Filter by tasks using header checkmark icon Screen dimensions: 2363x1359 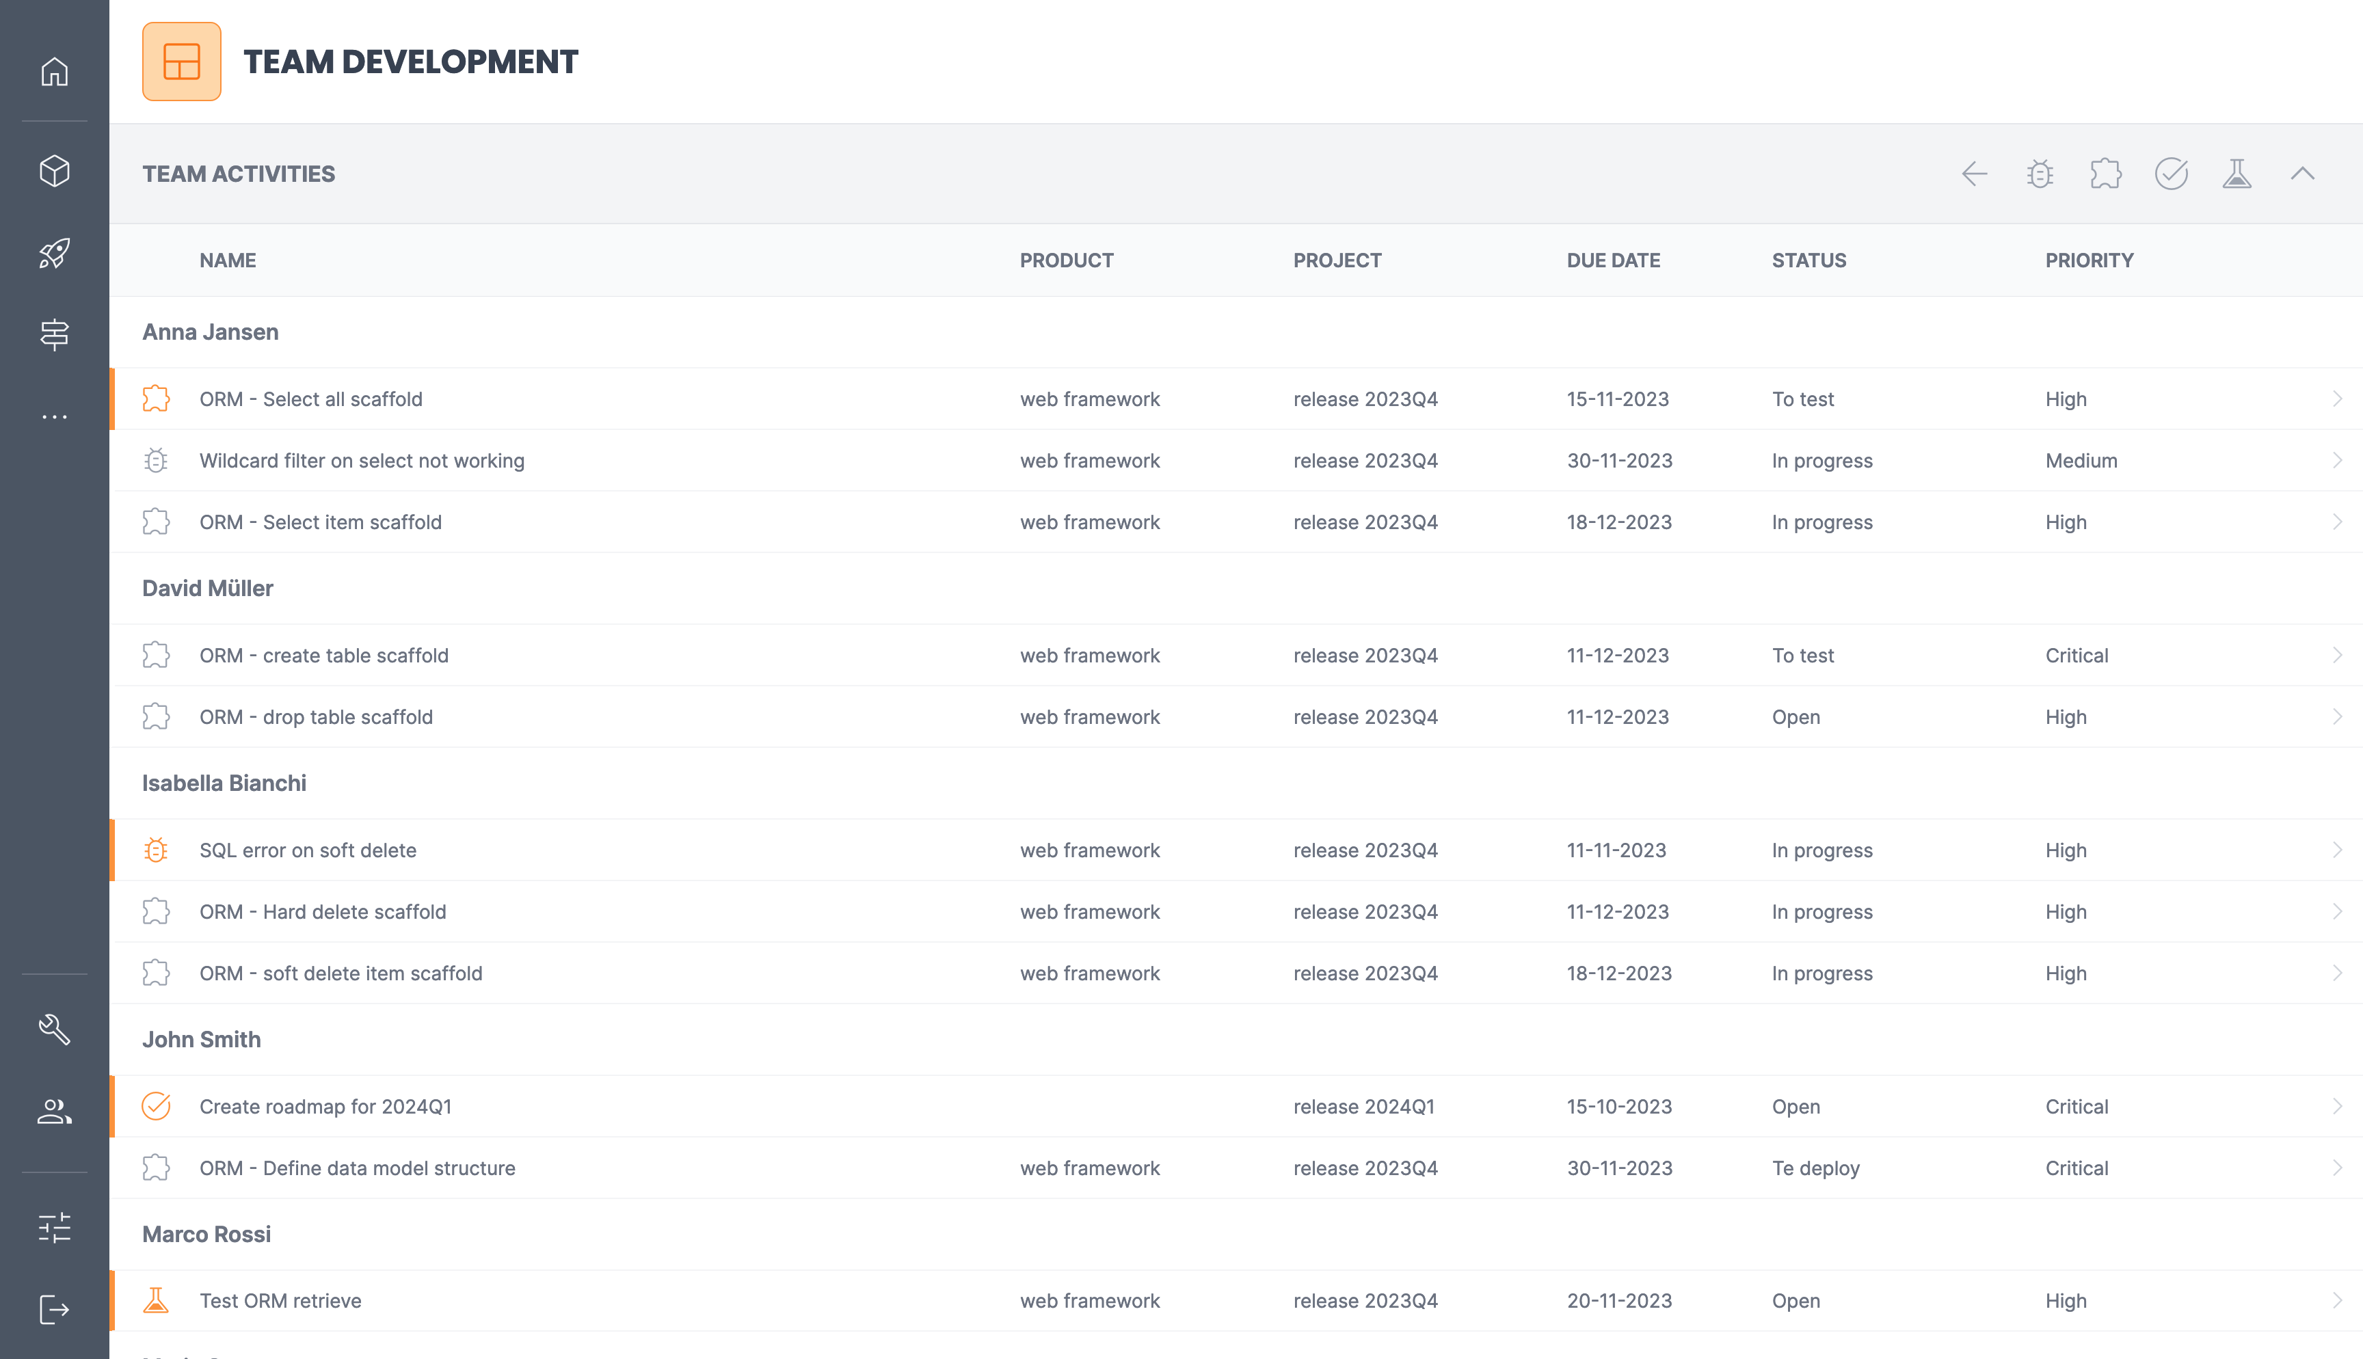[2172, 174]
